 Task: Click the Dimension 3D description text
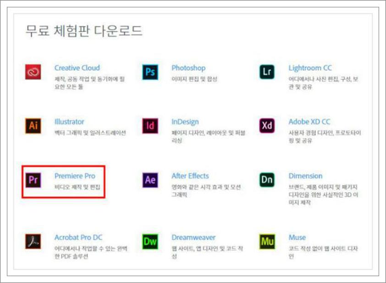point(323,195)
